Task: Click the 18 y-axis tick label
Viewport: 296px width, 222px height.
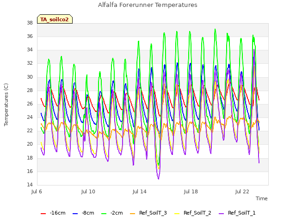Action: click(x=30, y=158)
